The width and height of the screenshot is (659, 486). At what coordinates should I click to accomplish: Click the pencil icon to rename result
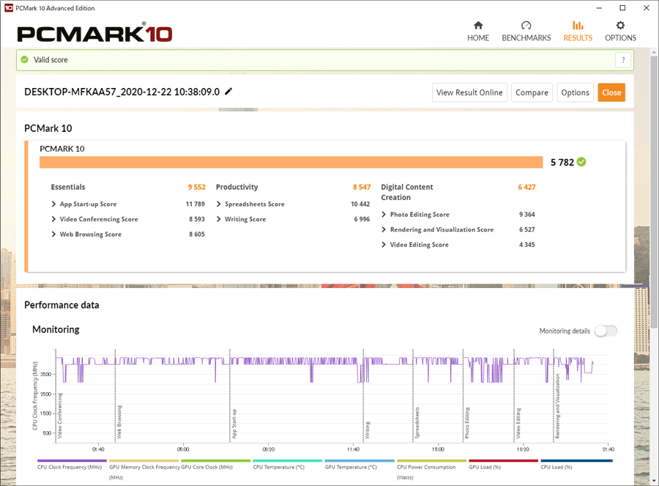click(x=228, y=92)
